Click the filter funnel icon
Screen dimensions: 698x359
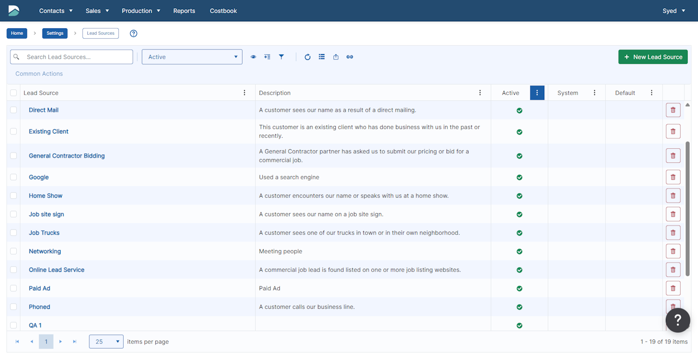pos(281,57)
